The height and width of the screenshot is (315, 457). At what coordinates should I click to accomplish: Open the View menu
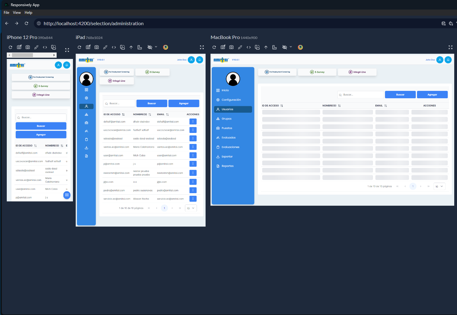click(17, 13)
